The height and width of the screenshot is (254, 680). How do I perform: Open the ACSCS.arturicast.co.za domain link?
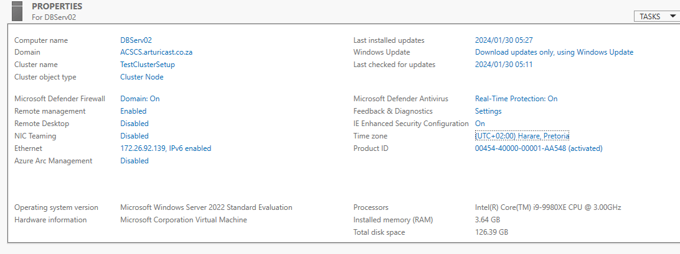pyautogui.click(x=156, y=52)
